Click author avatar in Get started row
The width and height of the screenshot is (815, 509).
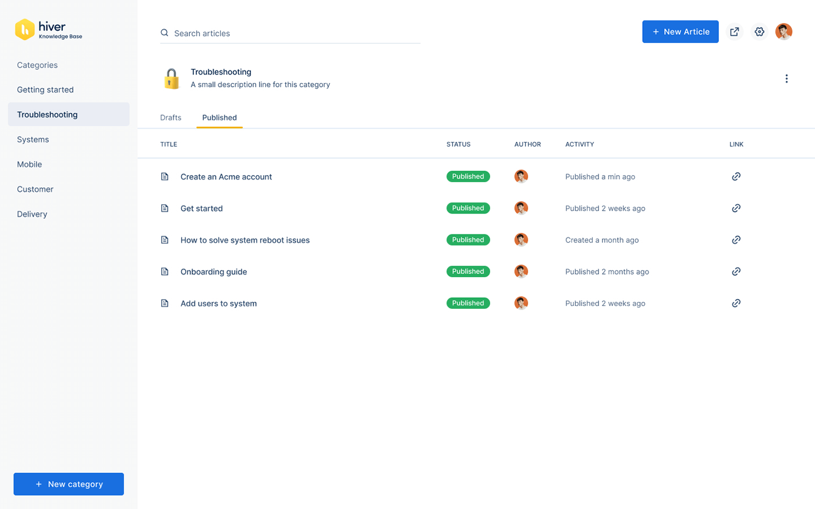[521, 208]
